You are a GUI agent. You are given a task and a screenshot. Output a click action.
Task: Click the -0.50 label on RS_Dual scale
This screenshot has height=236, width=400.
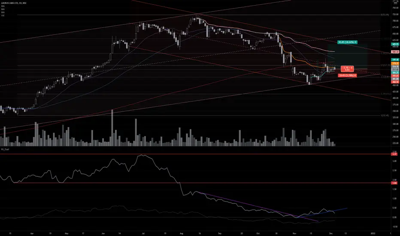pyautogui.click(x=395, y=227)
